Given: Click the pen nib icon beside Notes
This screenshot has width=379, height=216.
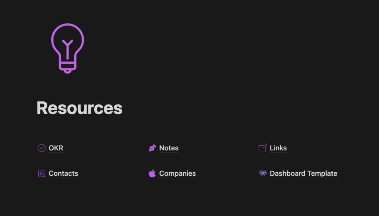Looking at the screenshot, I should tap(152, 148).
